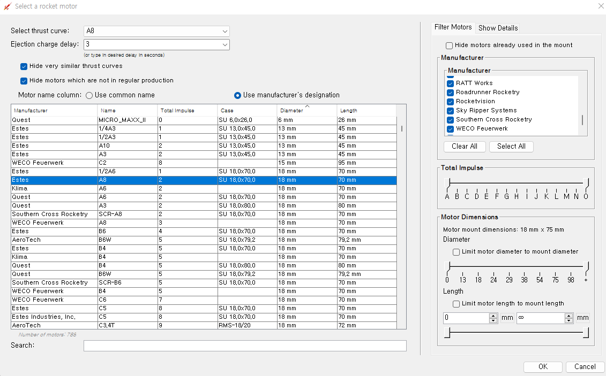Sort table by Manufacturer column
The width and height of the screenshot is (606, 376).
54,110
